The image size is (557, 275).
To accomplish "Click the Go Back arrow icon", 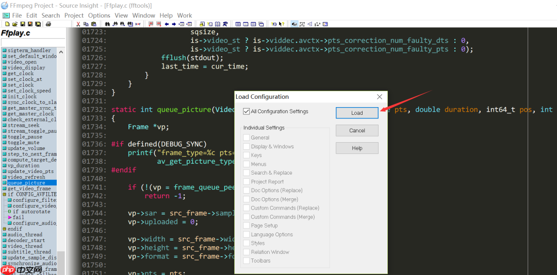I will (167, 24).
